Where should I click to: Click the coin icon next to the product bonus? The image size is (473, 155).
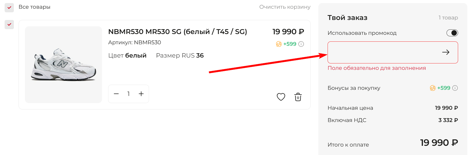[x=278, y=44]
